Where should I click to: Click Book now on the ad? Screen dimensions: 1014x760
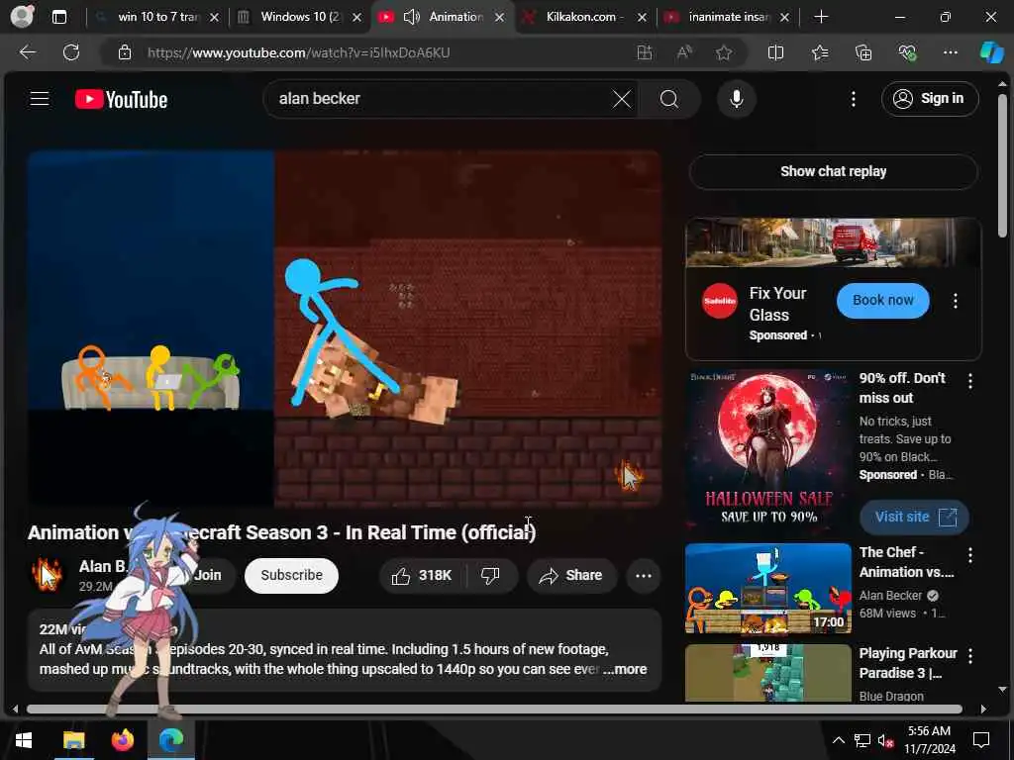pyautogui.click(x=882, y=301)
